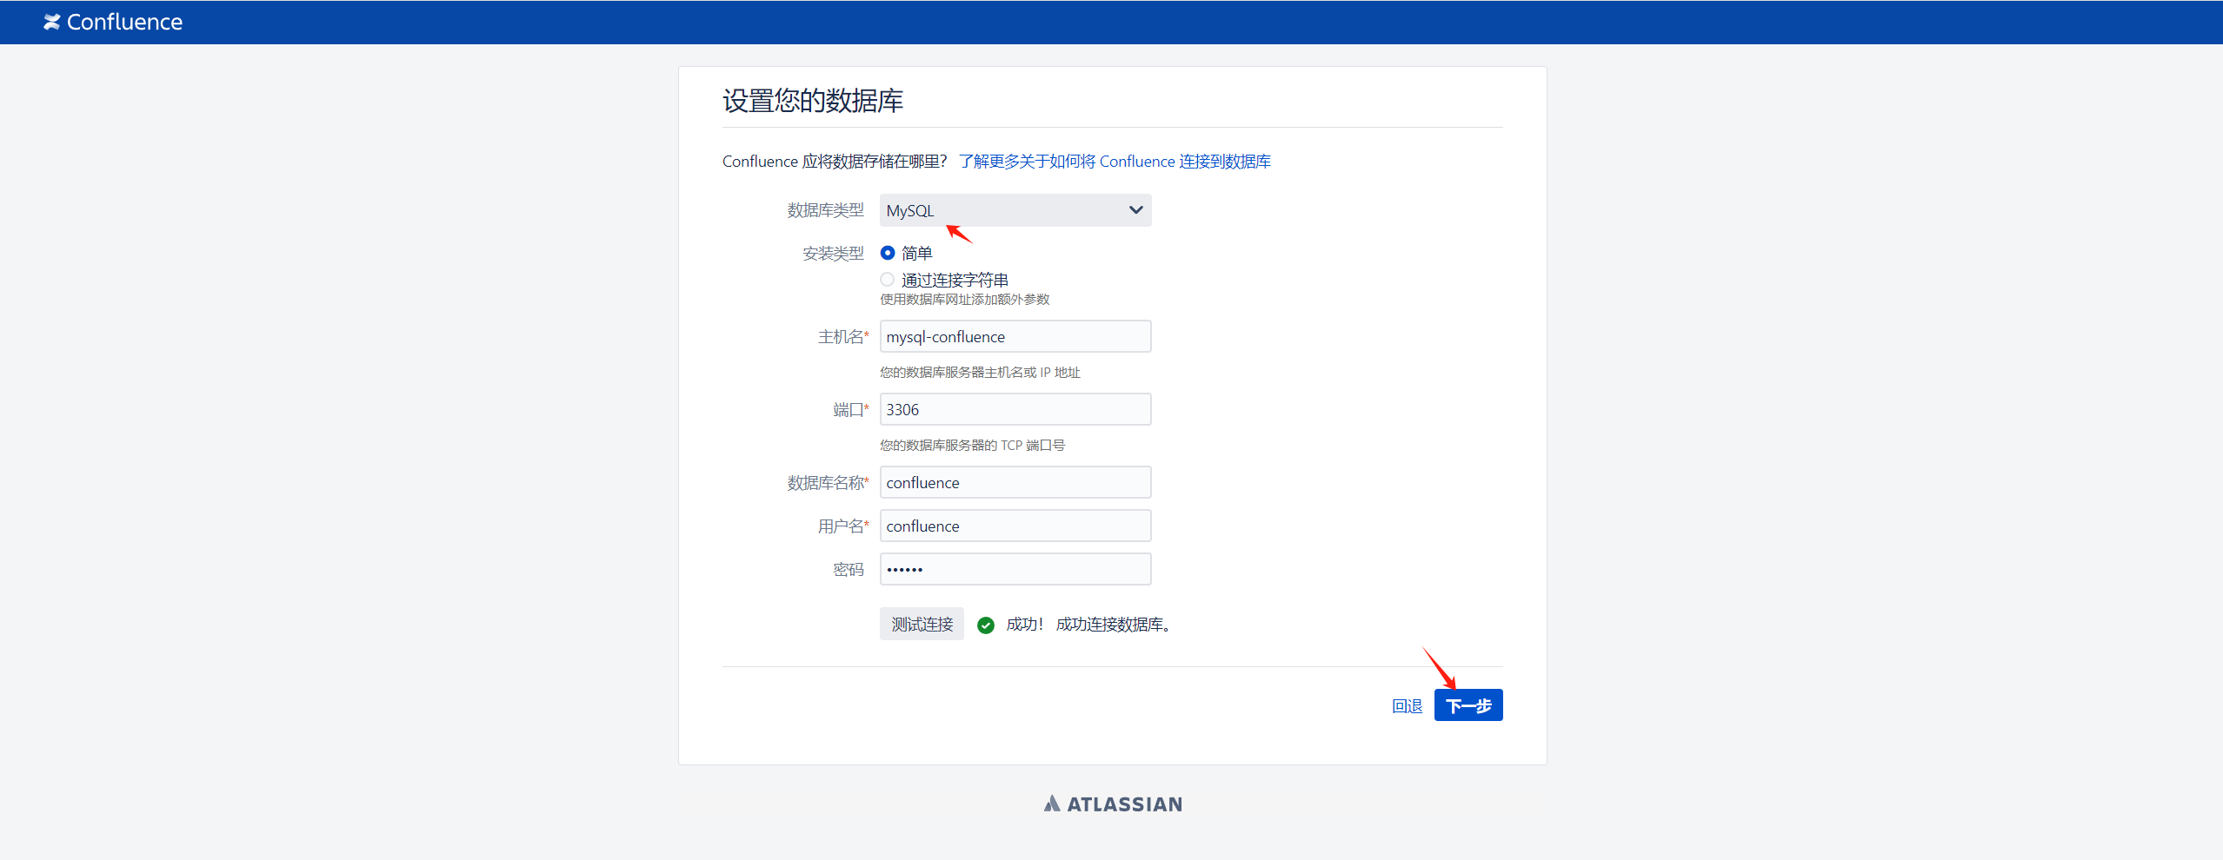
Task: Click the green success checkmark icon
Action: pos(986,625)
